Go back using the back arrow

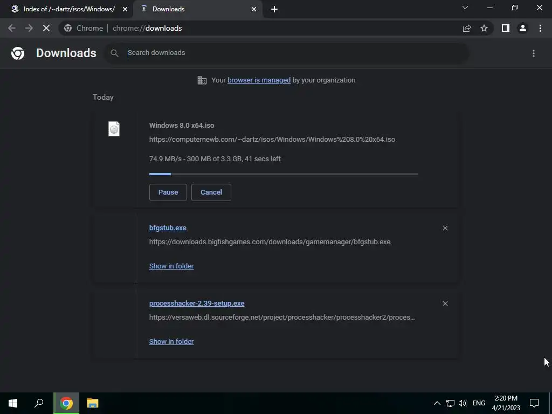tap(12, 28)
